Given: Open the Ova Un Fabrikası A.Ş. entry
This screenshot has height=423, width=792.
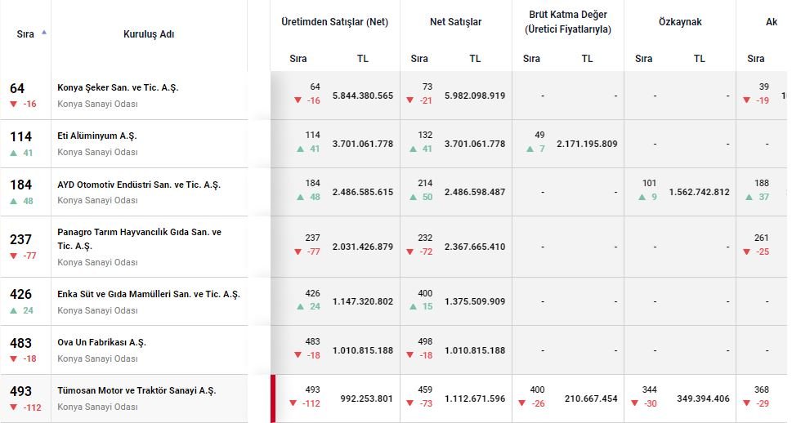Looking at the screenshot, I should [x=101, y=342].
